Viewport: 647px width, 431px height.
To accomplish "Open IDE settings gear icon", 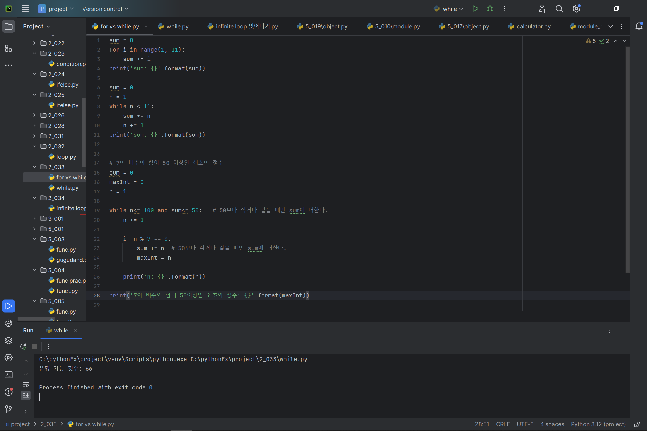I will (x=576, y=9).
